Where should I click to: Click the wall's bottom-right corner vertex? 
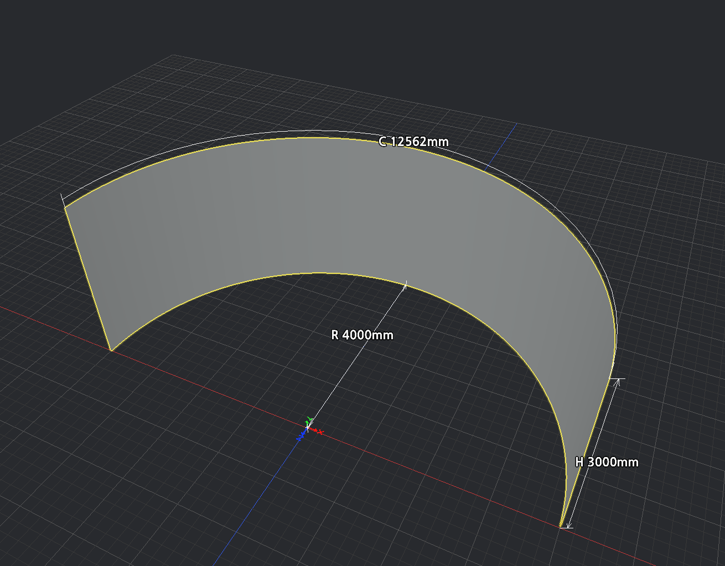pos(561,525)
